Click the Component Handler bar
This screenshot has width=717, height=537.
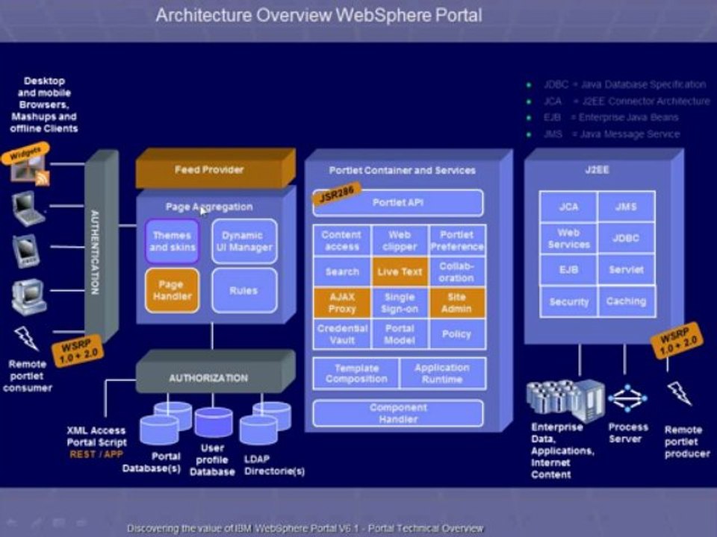(398, 413)
